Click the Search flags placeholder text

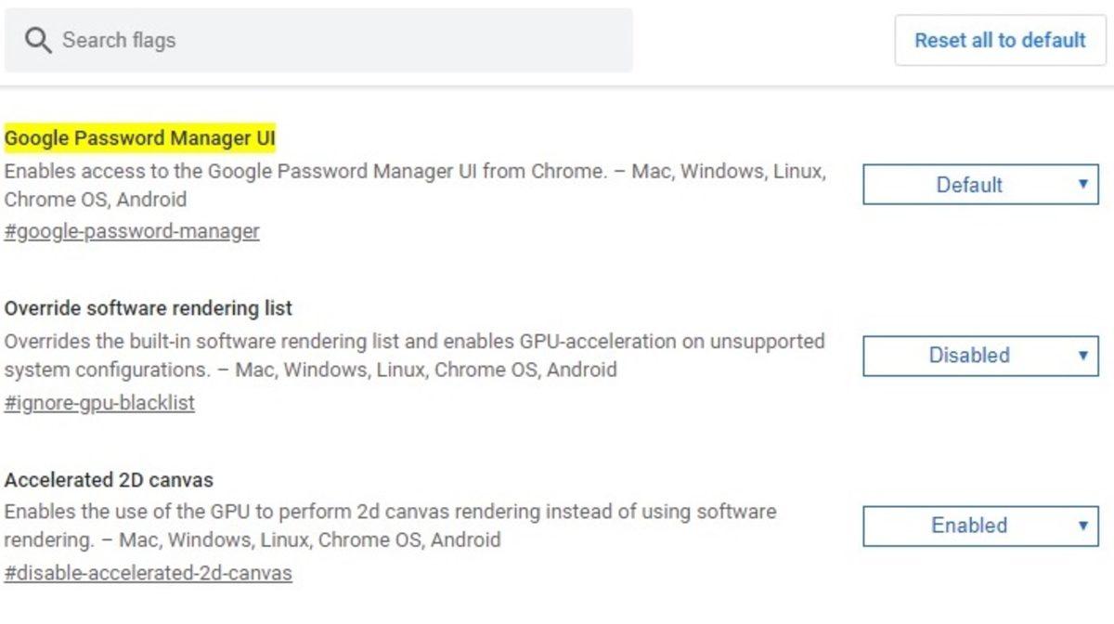[122, 40]
